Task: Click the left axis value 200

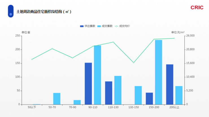Action: pos(18,49)
